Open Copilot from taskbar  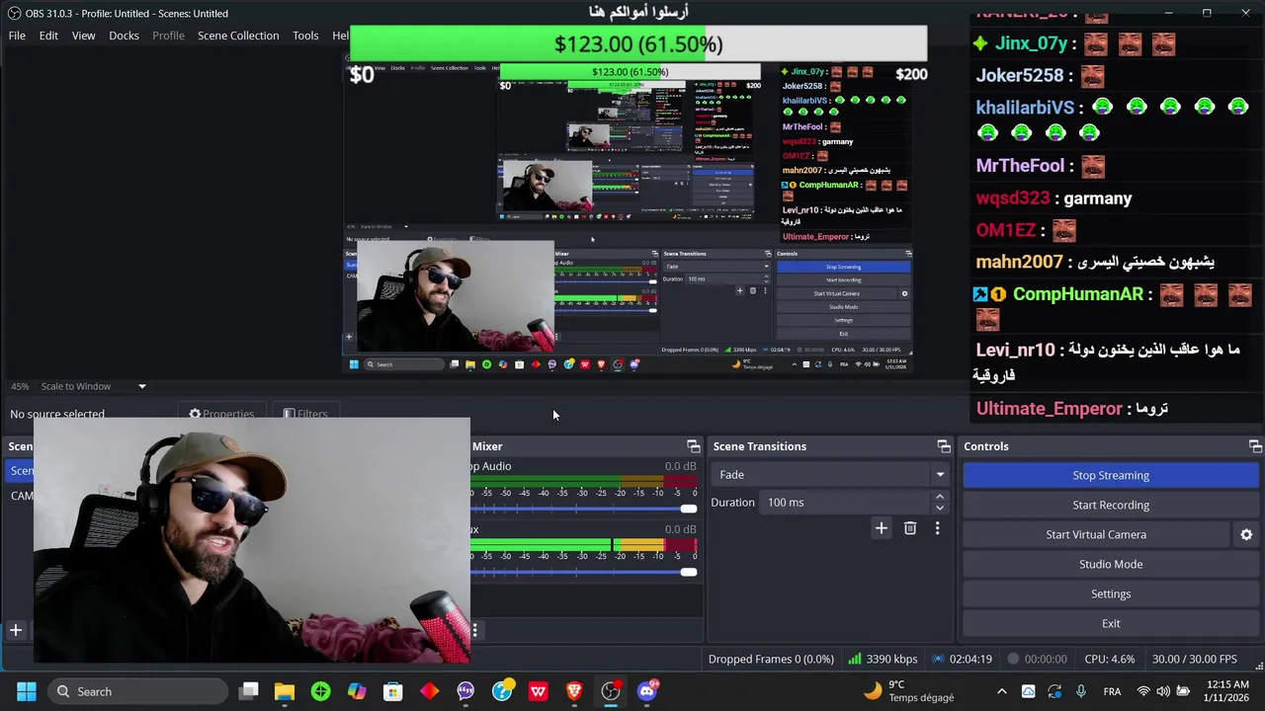point(357,691)
